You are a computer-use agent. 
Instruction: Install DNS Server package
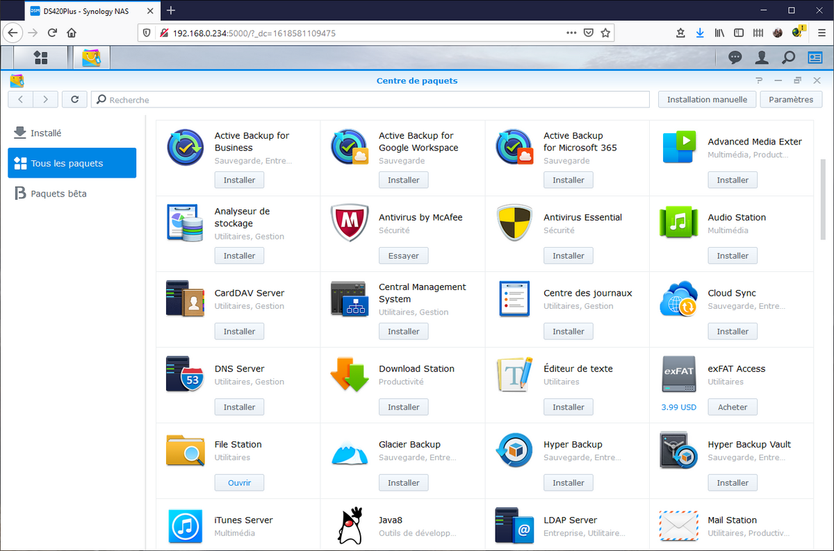[239, 407]
